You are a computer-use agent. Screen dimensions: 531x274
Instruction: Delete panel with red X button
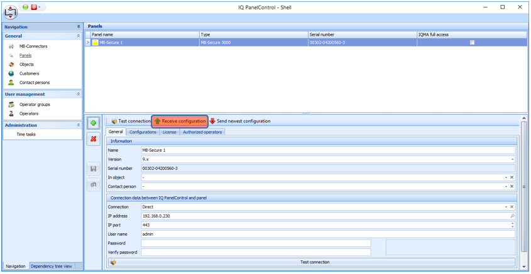[94, 139]
